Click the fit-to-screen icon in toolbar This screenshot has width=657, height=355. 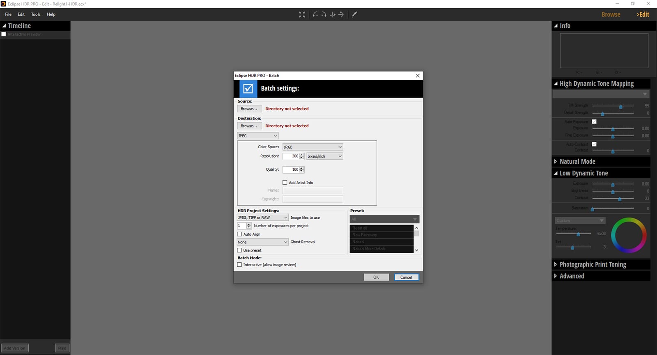(302, 14)
